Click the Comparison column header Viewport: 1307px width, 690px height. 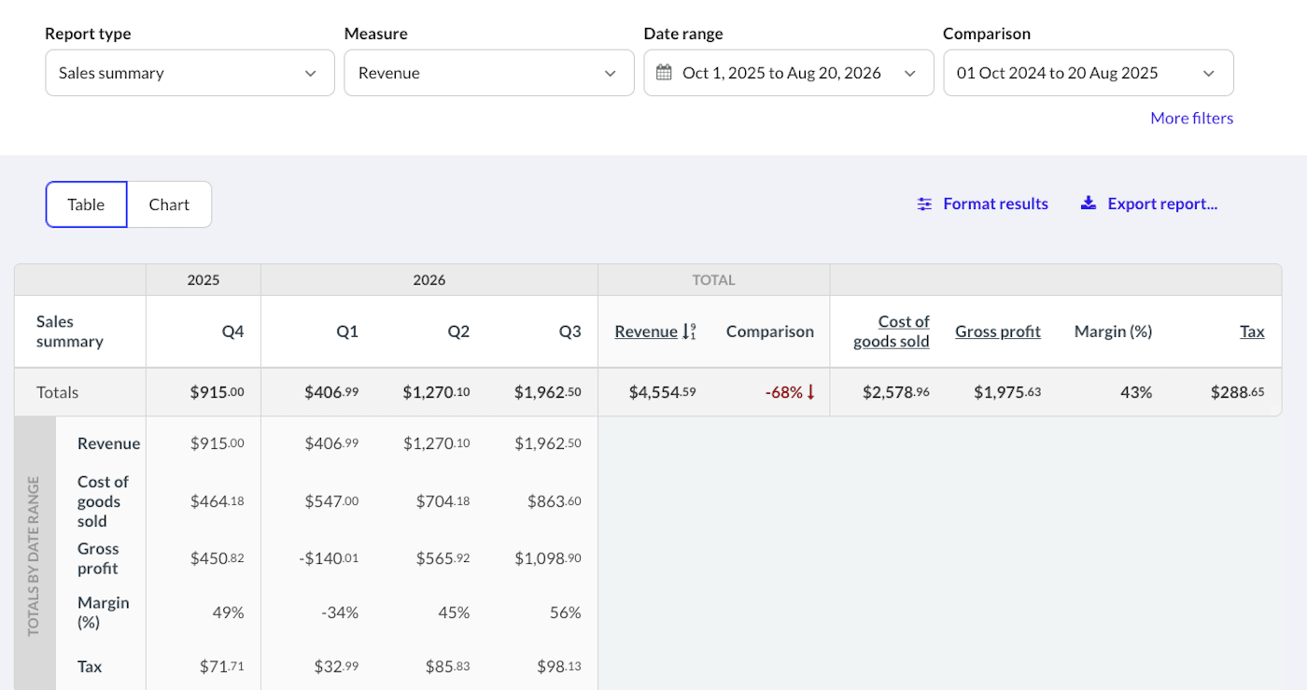pyautogui.click(x=770, y=331)
